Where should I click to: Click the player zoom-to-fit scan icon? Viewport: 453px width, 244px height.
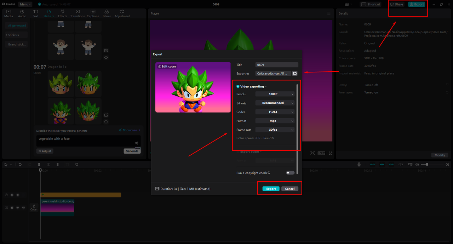[312, 153]
